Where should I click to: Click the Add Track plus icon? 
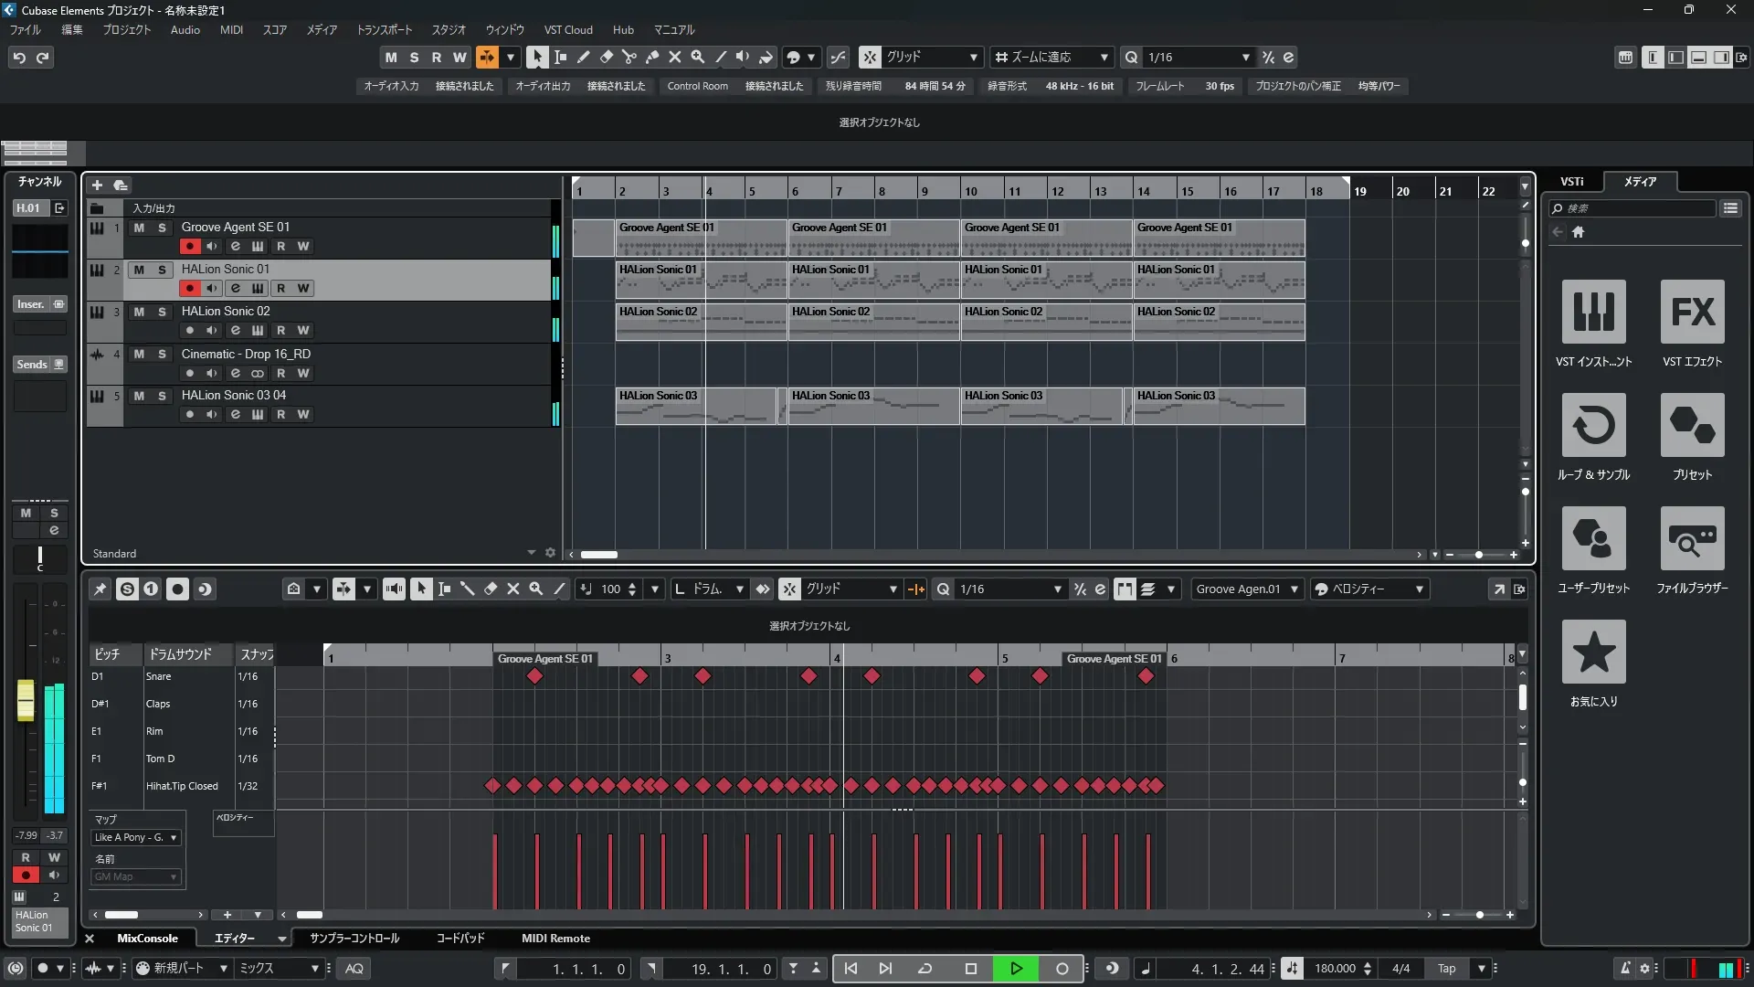97,185
